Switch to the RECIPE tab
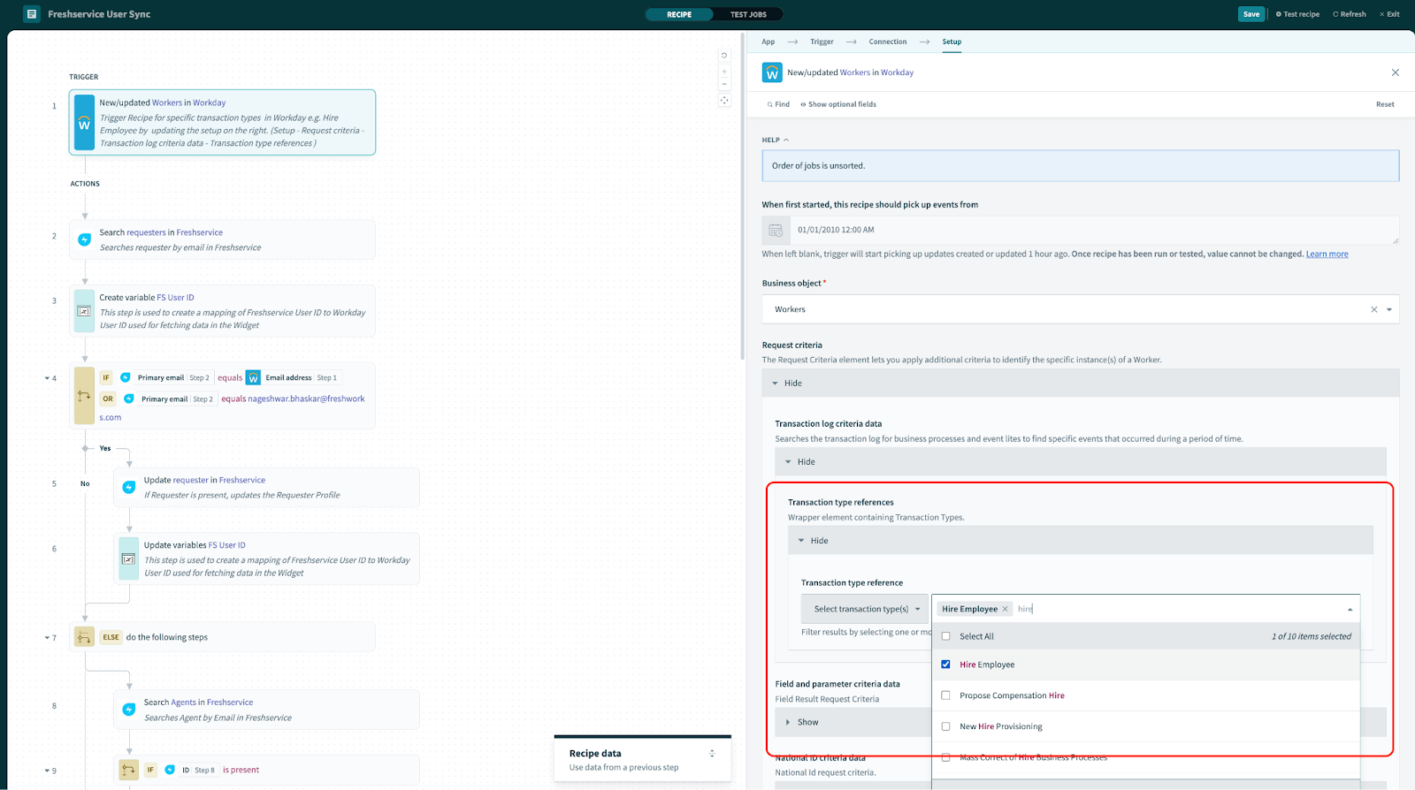The width and height of the screenshot is (1415, 790). 679,14
